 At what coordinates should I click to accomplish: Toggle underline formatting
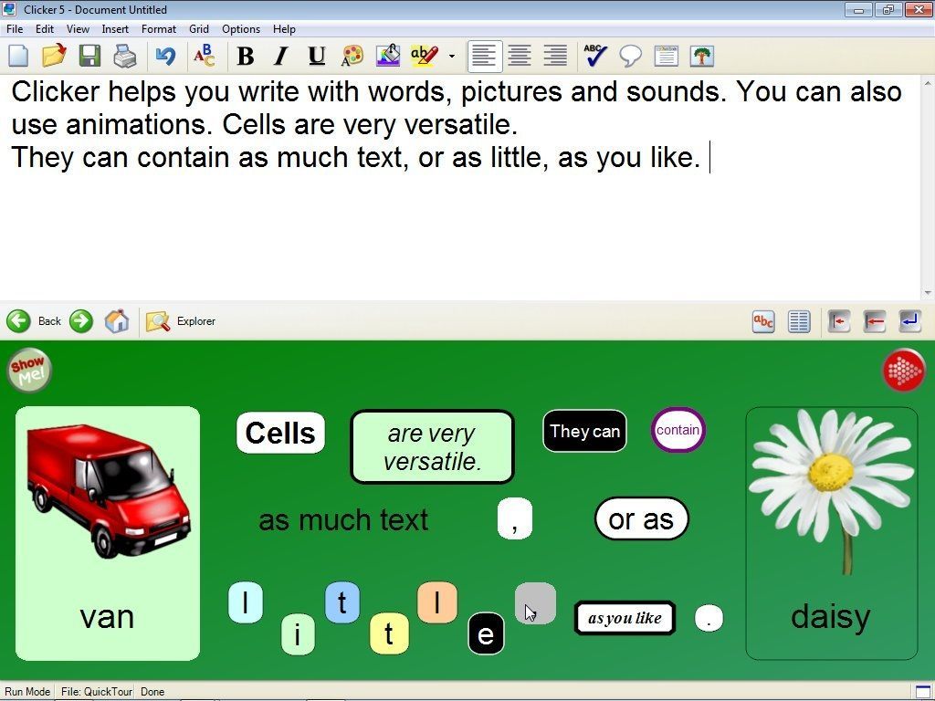316,56
